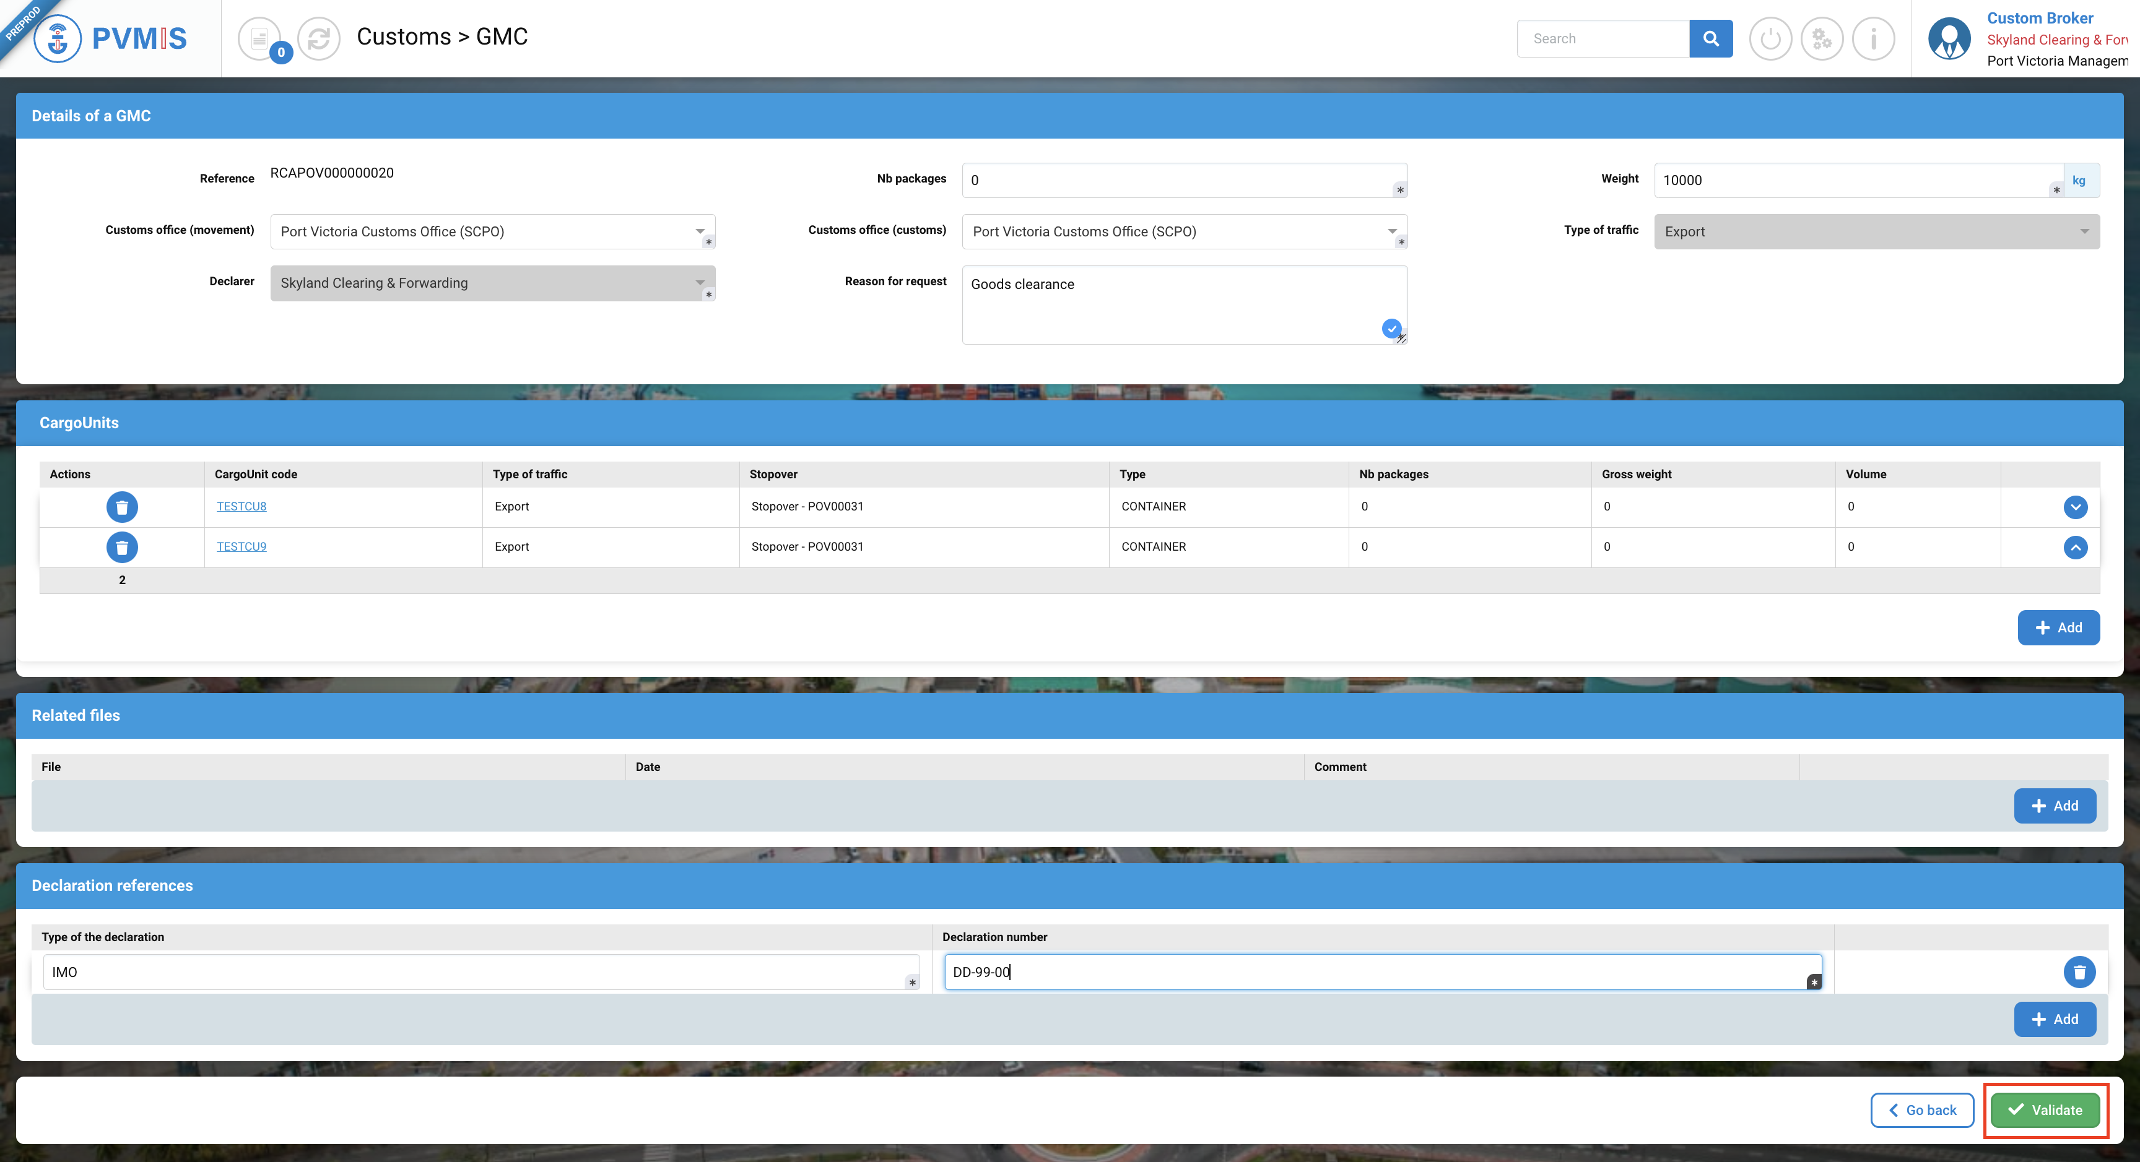The width and height of the screenshot is (2140, 1162).
Task: Click the power logout icon
Action: coord(1770,38)
